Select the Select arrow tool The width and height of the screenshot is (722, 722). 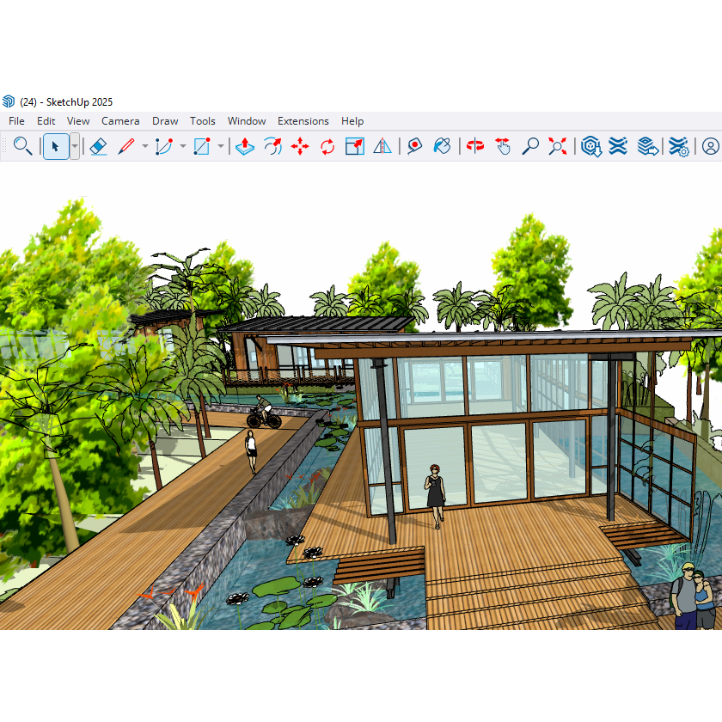[56, 146]
